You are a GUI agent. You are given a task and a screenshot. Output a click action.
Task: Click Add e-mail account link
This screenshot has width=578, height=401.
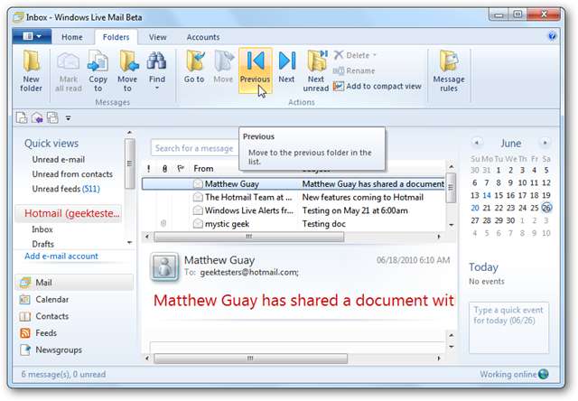click(61, 256)
